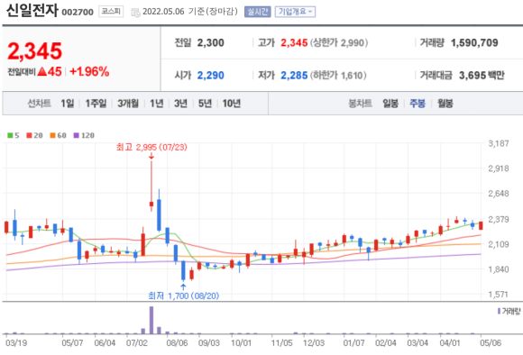523x355 pixels.
Task: Click the 시가 value 2,290
Action: [x=210, y=76]
